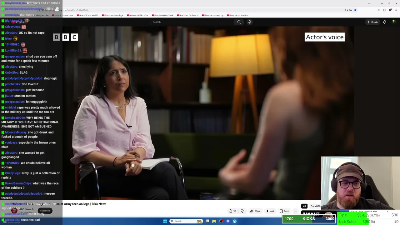Focus the YouTube search box
The height and width of the screenshot is (225, 400).
click(192, 22)
